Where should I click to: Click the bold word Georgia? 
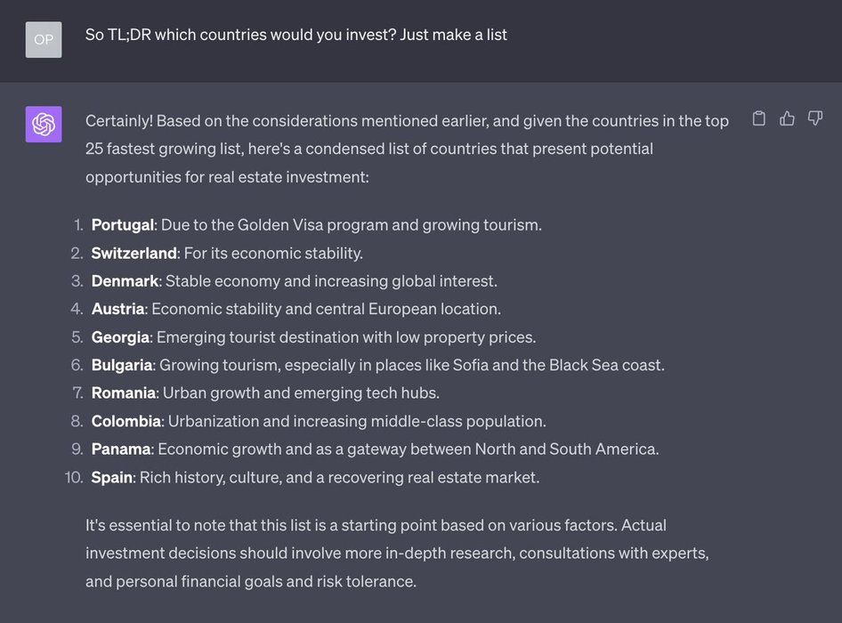(x=120, y=337)
